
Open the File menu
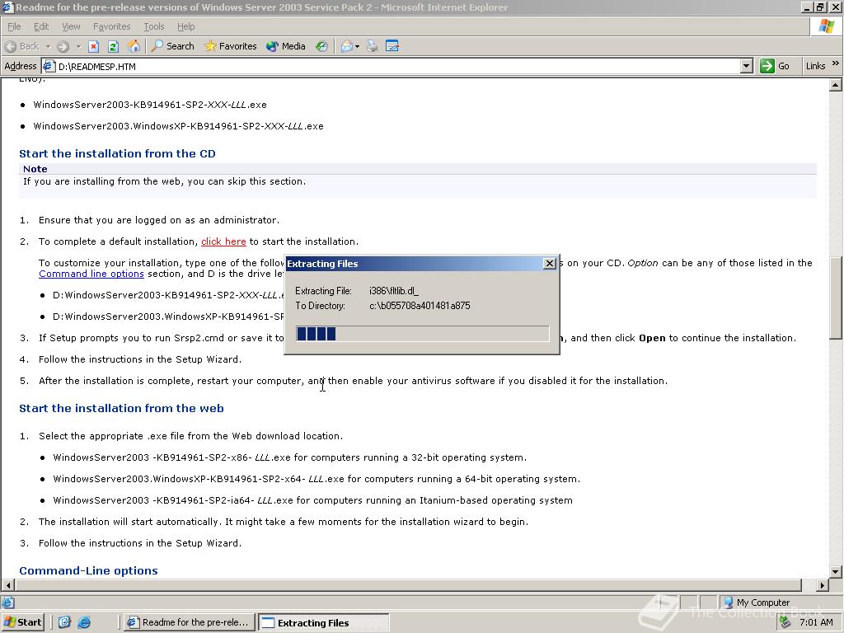point(15,26)
